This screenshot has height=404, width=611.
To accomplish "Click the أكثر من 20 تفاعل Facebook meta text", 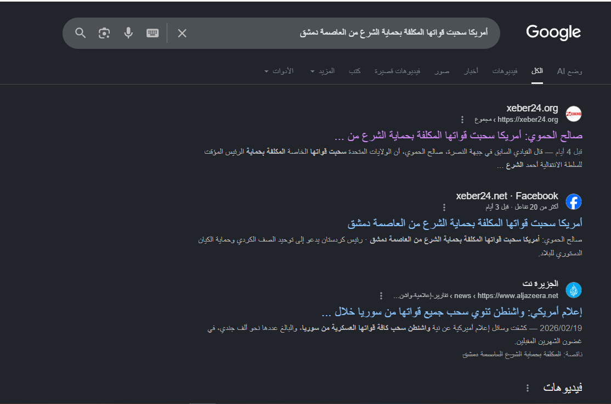I will coord(538,207).
